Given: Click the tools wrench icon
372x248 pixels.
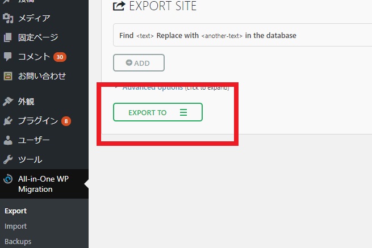Looking at the screenshot, I should click(x=8, y=159).
